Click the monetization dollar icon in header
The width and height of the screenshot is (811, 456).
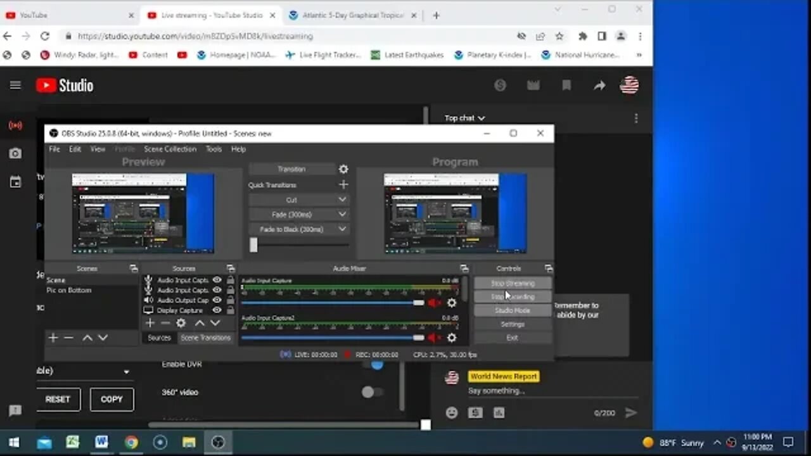tap(501, 85)
